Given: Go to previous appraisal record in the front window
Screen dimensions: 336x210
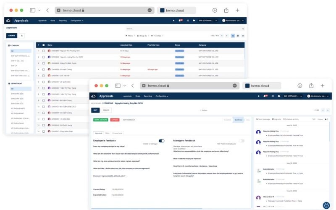Looking at the screenshot, I should [323, 110].
